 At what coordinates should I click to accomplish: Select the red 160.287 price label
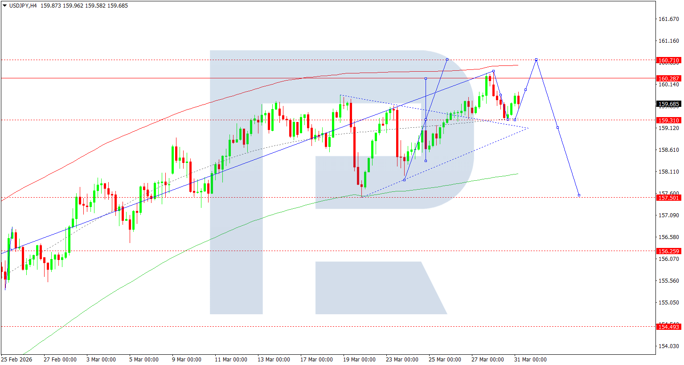[x=668, y=78]
